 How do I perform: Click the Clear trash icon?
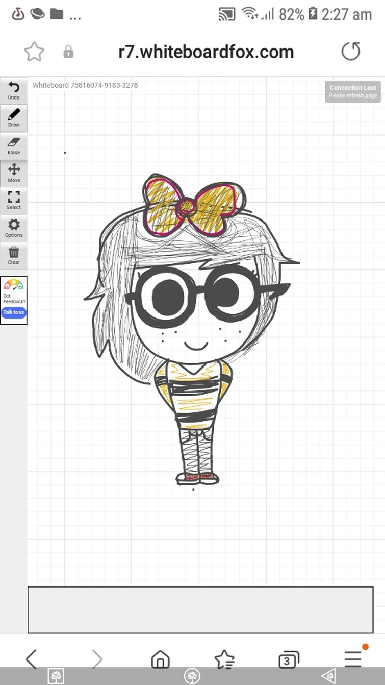click(x=14, y=255)
